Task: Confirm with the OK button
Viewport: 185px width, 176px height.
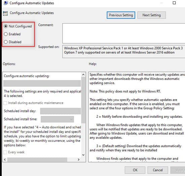Action: [x=135, y=170]
